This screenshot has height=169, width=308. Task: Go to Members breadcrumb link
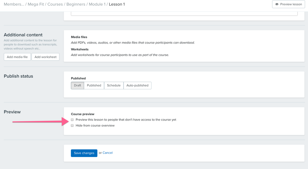(14, 4)
